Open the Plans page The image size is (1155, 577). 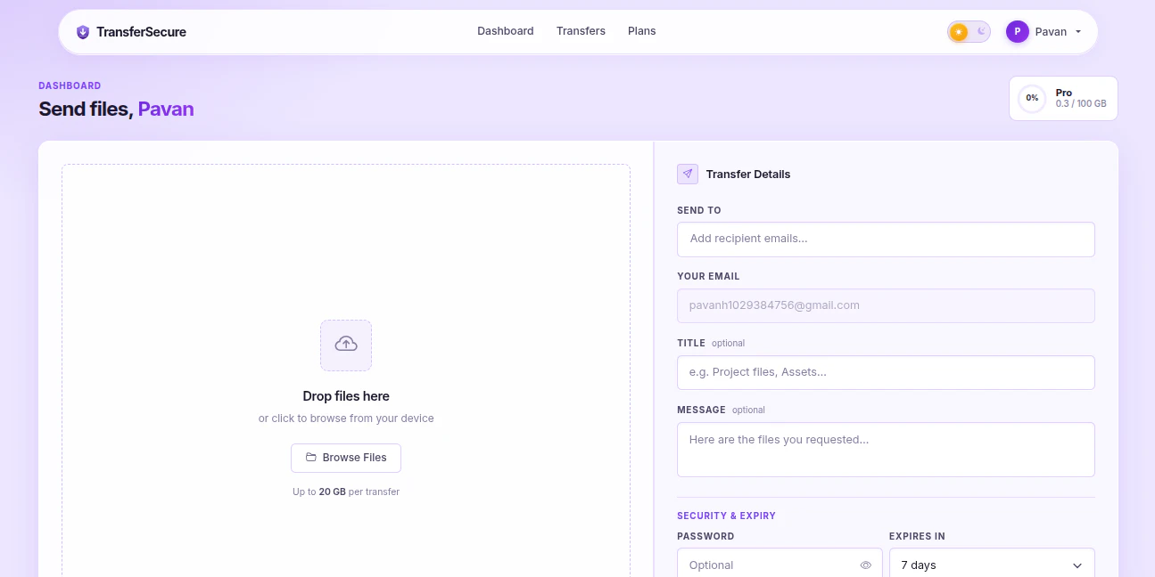point(641,31)
